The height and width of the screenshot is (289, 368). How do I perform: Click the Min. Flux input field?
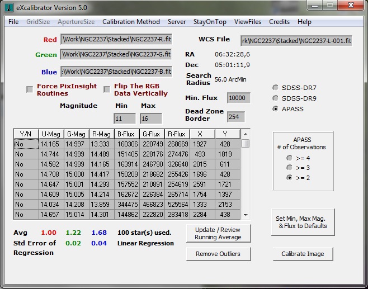pos(238,98)
